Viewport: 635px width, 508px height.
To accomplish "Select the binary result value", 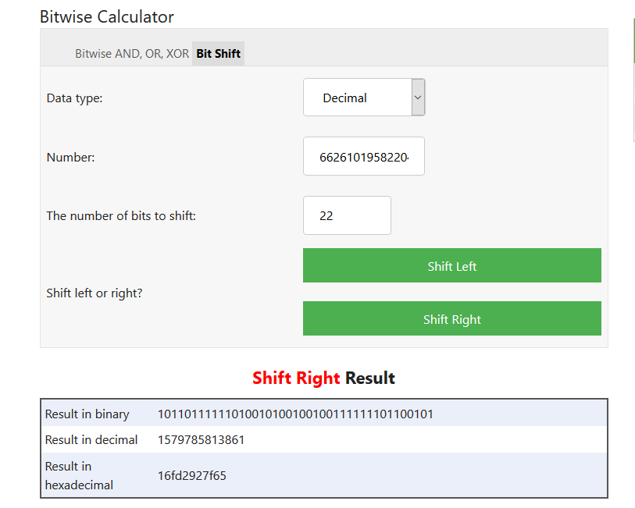I will 296,414.
